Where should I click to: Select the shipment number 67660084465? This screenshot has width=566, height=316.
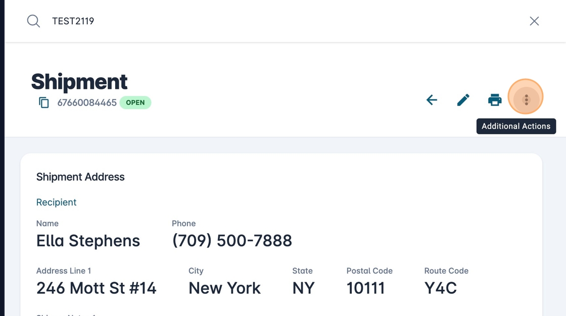[x=87, y=103]
